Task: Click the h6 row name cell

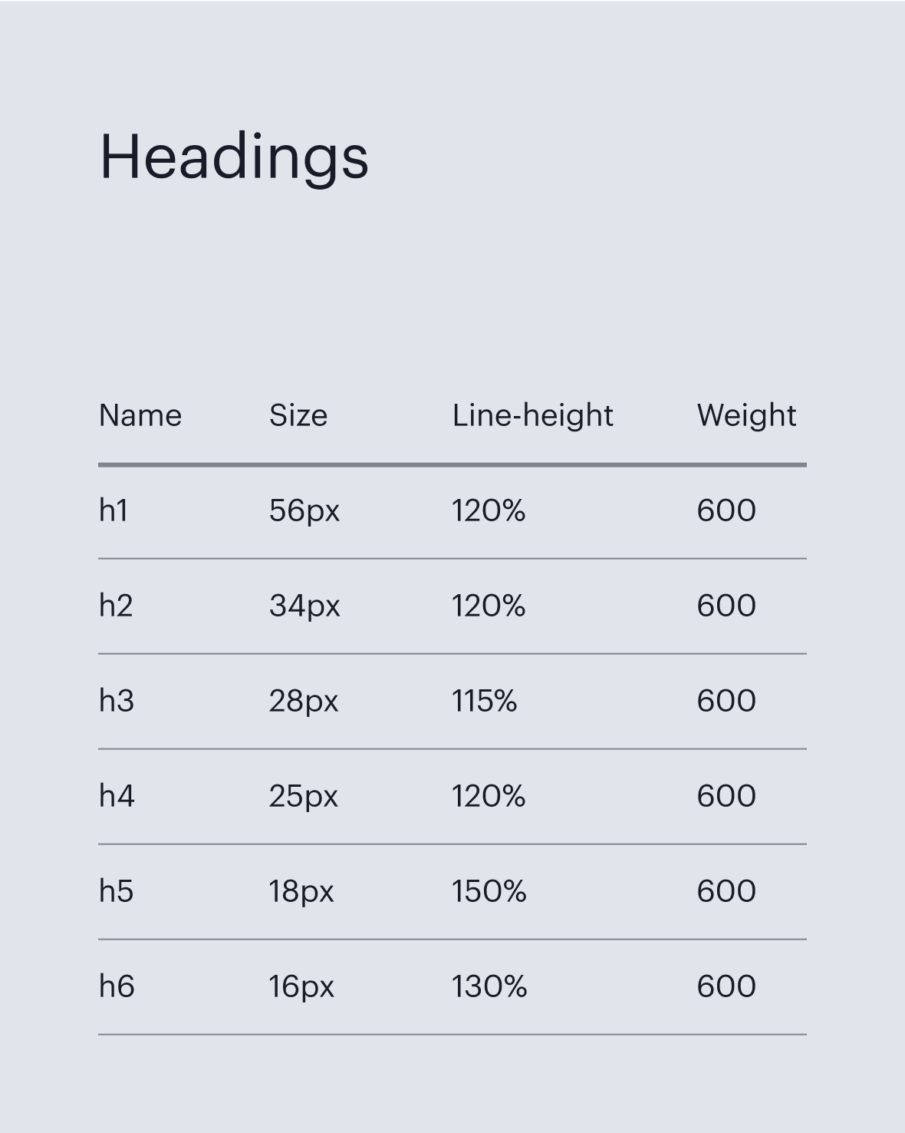Action: tap(117, 986)
